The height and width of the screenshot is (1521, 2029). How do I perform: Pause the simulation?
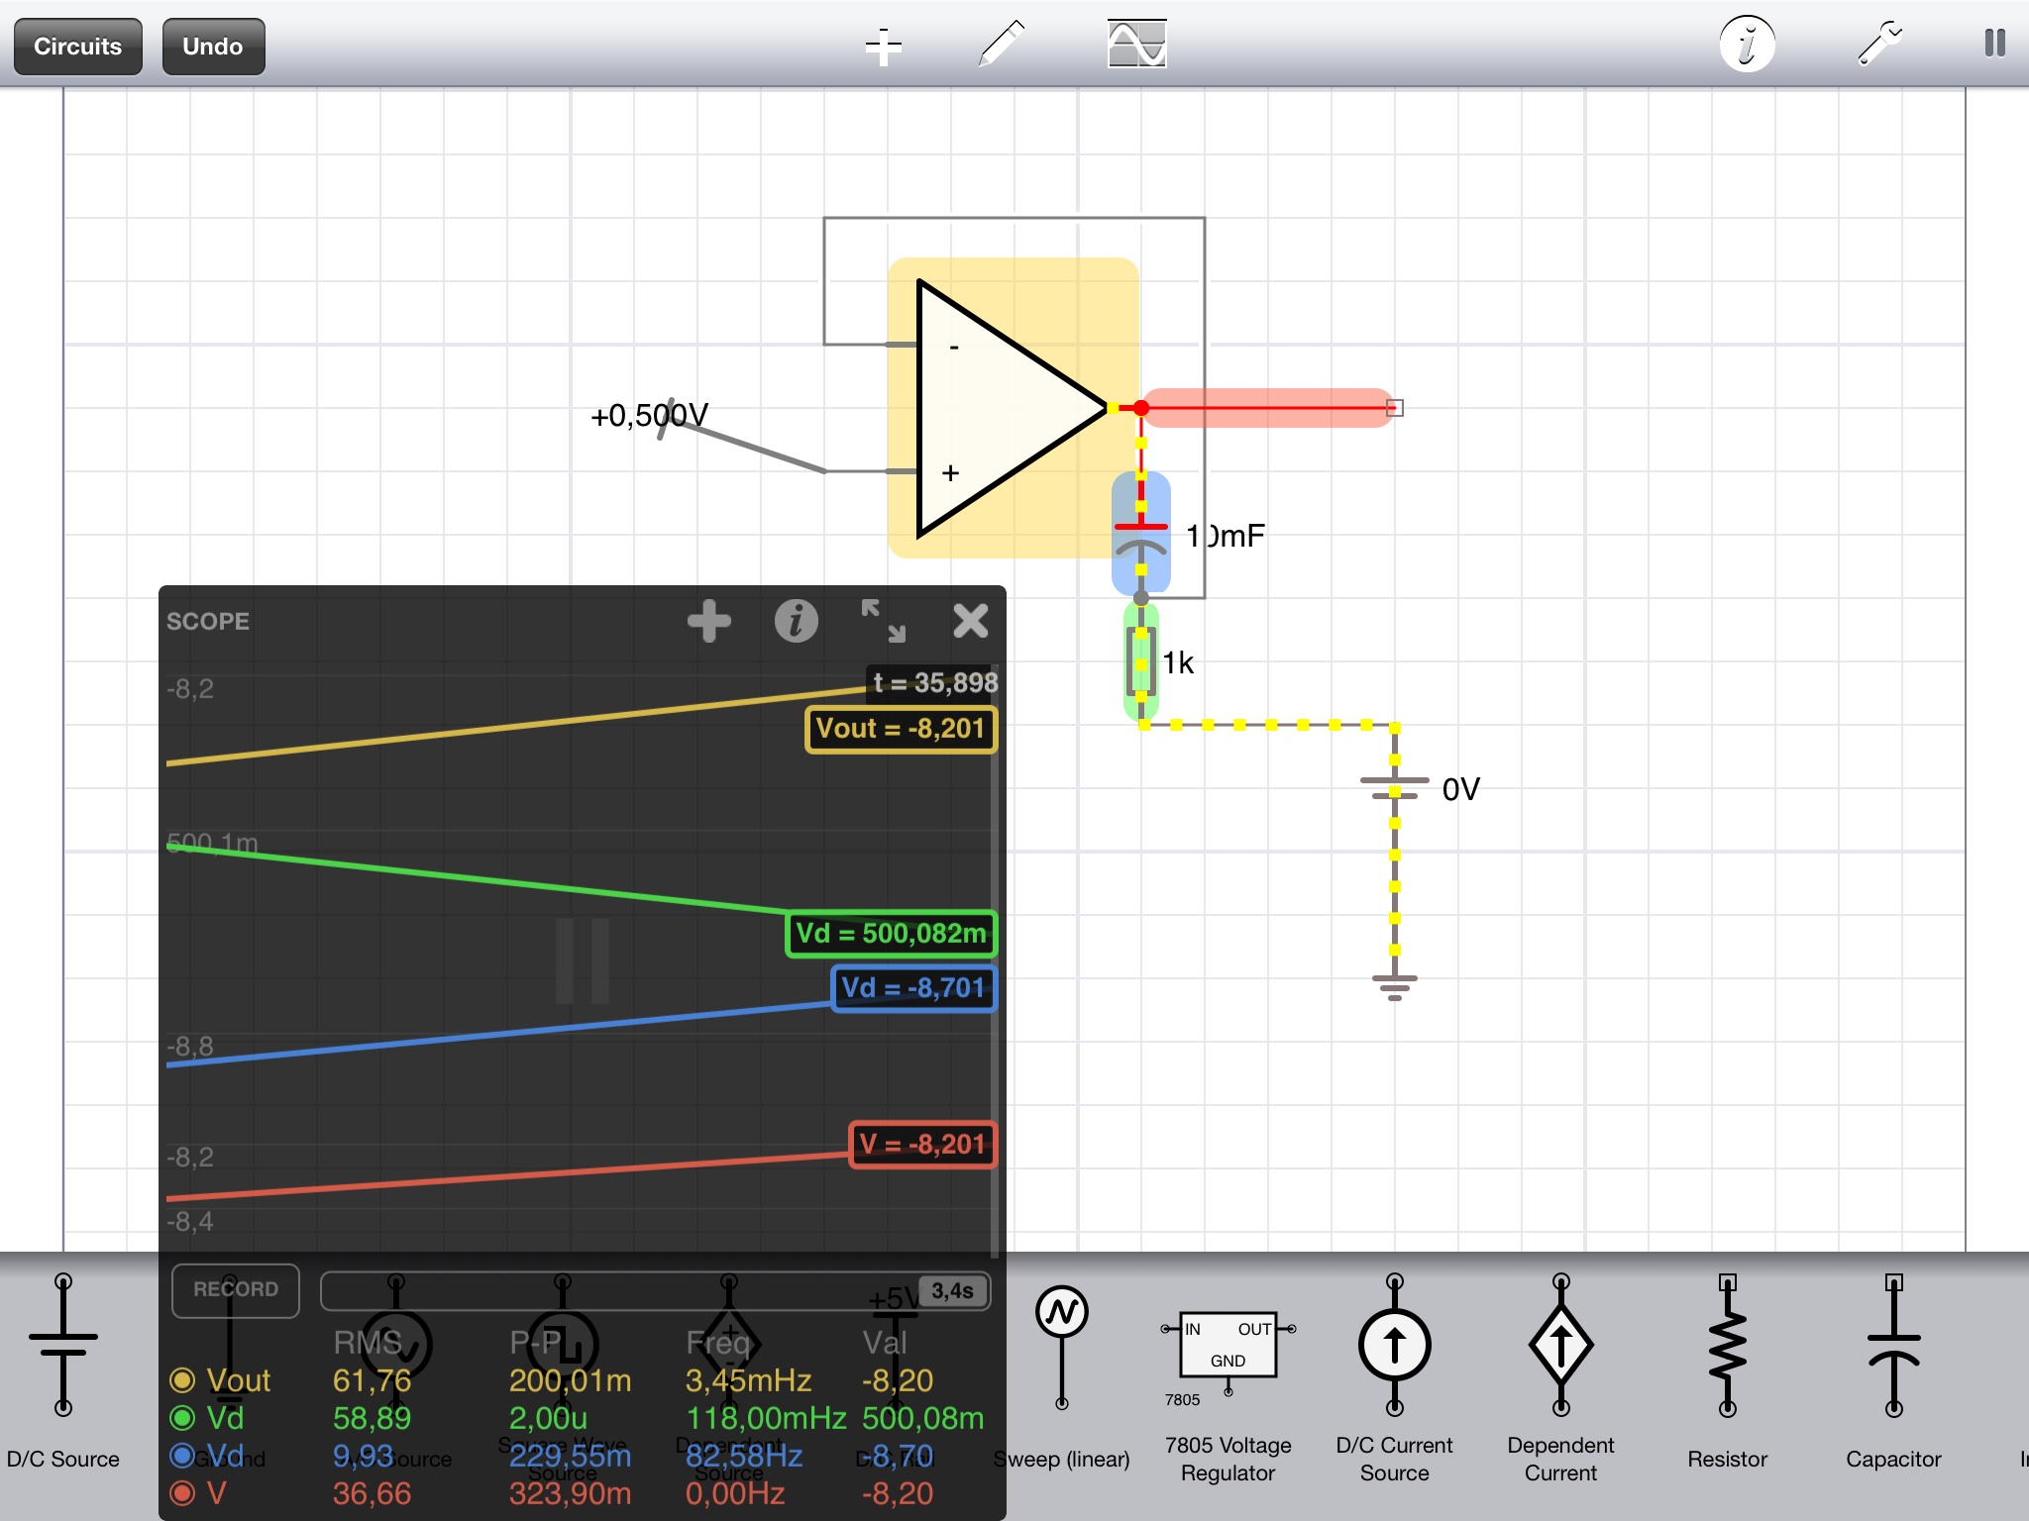click(x=1994, y=44)
